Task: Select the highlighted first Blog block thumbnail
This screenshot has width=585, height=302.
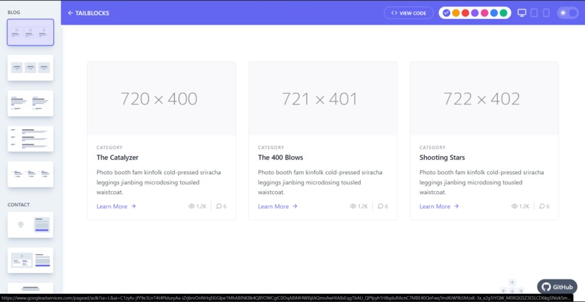Action: pos(30,32)
